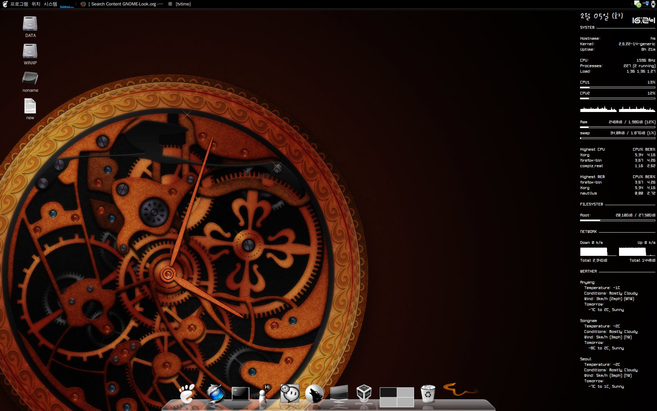Click the Up network traffic graph
The width and height of the screenshot is (657, 411).
[637, 252]
